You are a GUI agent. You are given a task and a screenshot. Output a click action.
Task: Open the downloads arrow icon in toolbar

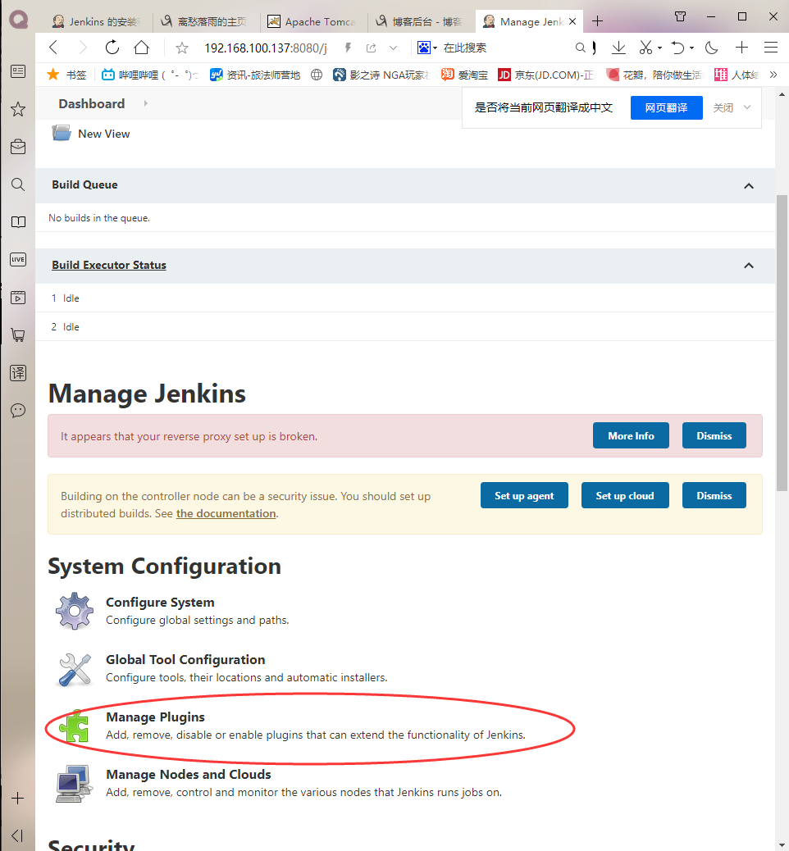[618, 48]
